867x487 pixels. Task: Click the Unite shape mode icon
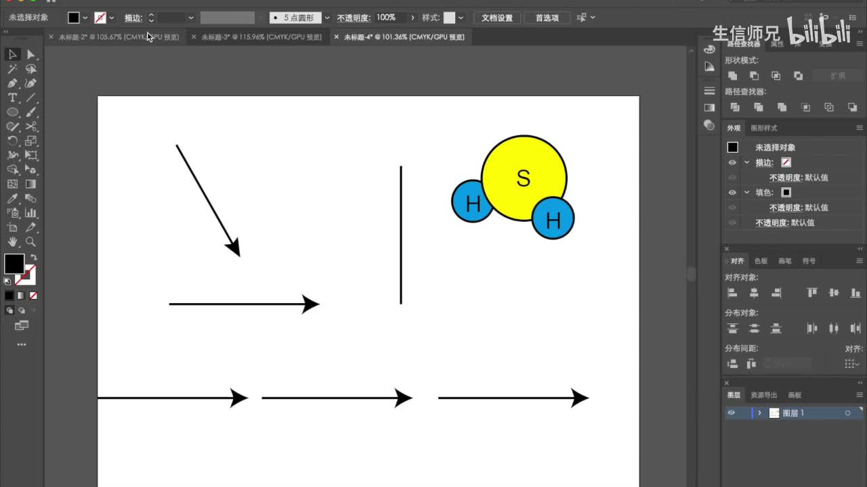pyautogui.click(x=732, y=76)
